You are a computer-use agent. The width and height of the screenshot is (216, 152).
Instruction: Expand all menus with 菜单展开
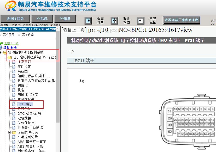9,34
